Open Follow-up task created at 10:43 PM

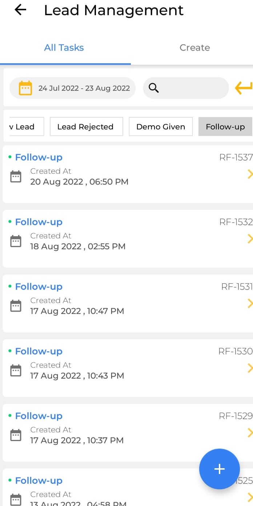(128, 368)
